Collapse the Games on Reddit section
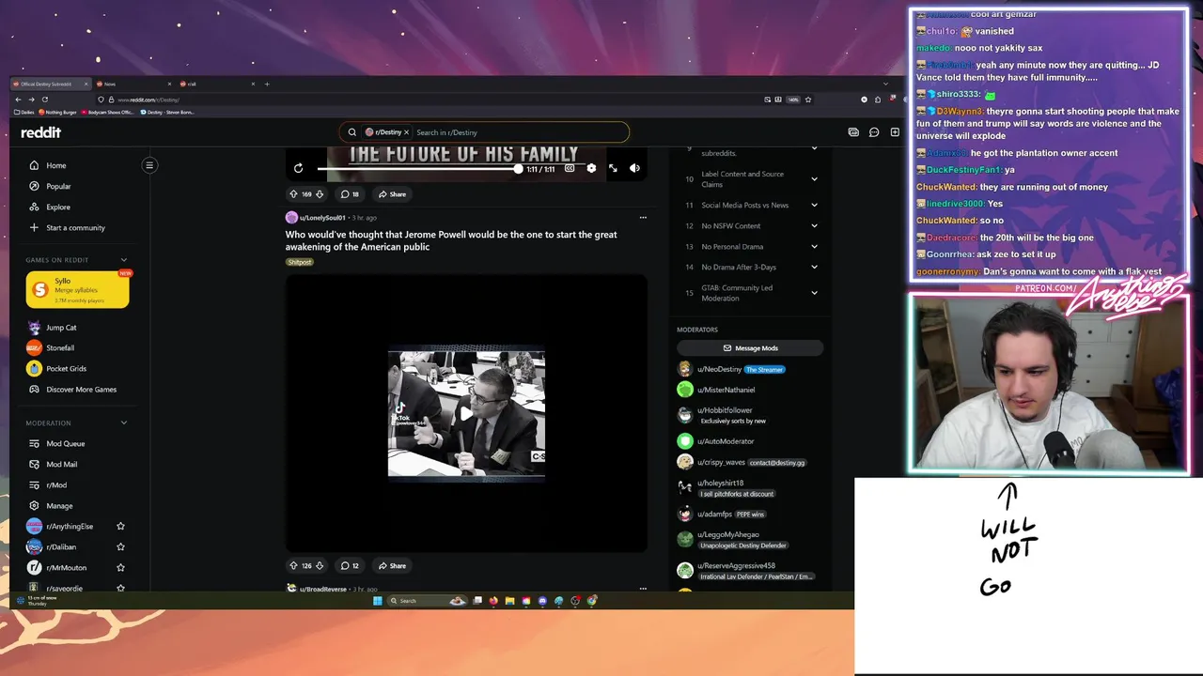This screenshot has height=676, width=1203. coord(123,260)
